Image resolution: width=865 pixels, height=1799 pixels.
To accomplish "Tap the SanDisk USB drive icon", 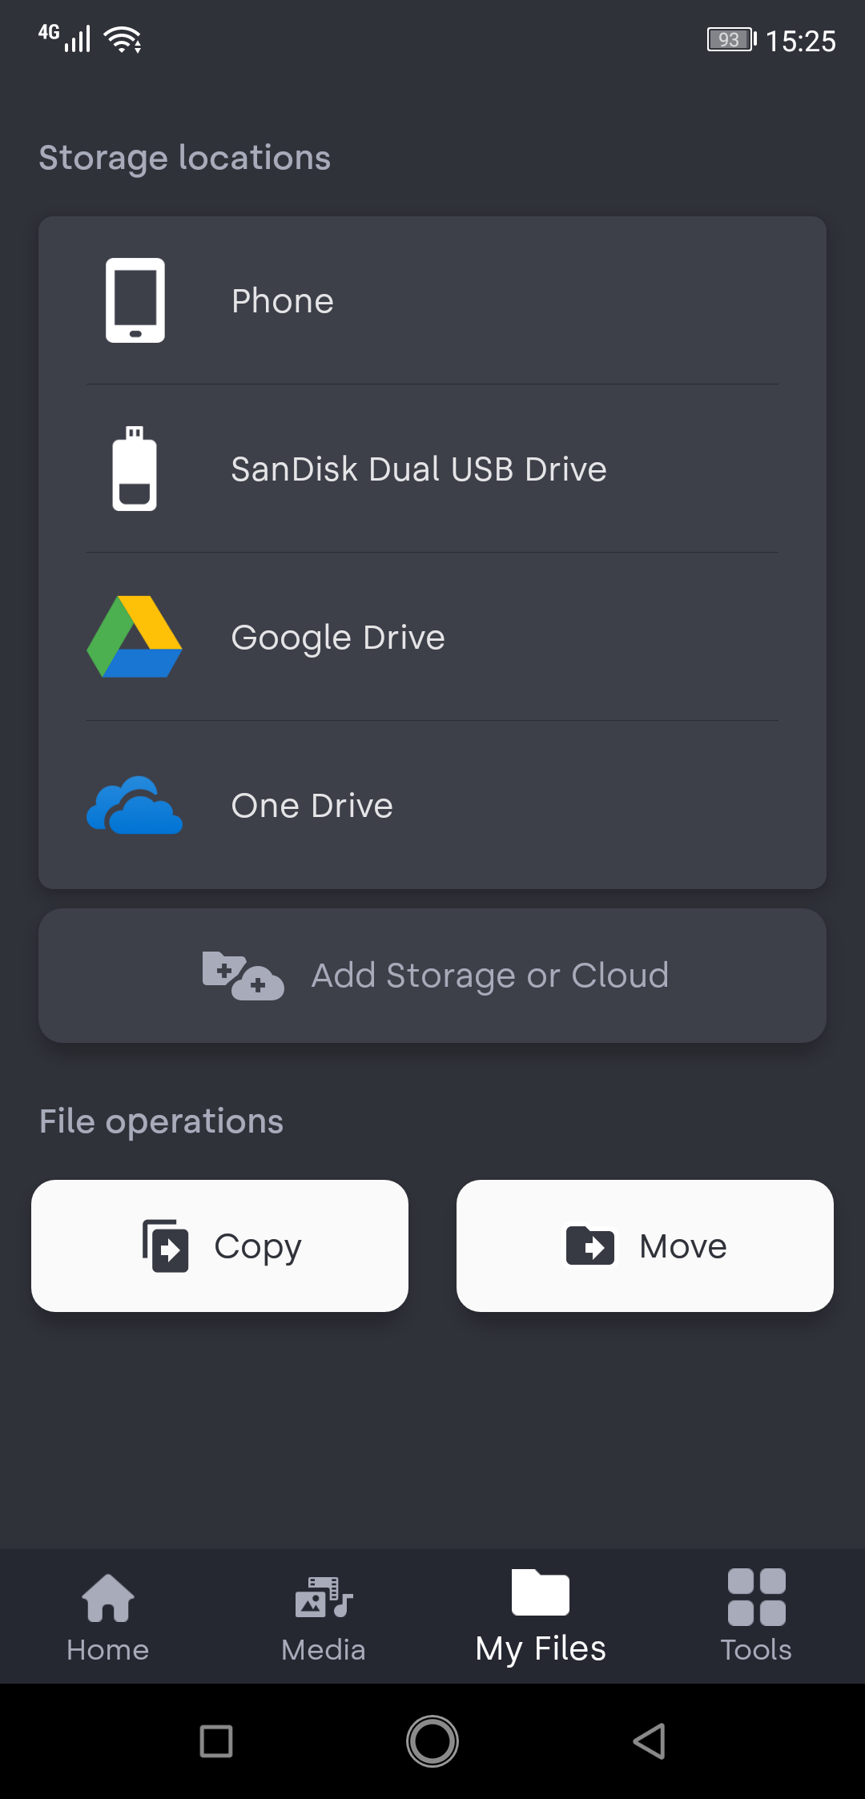I will pos(135,469).
